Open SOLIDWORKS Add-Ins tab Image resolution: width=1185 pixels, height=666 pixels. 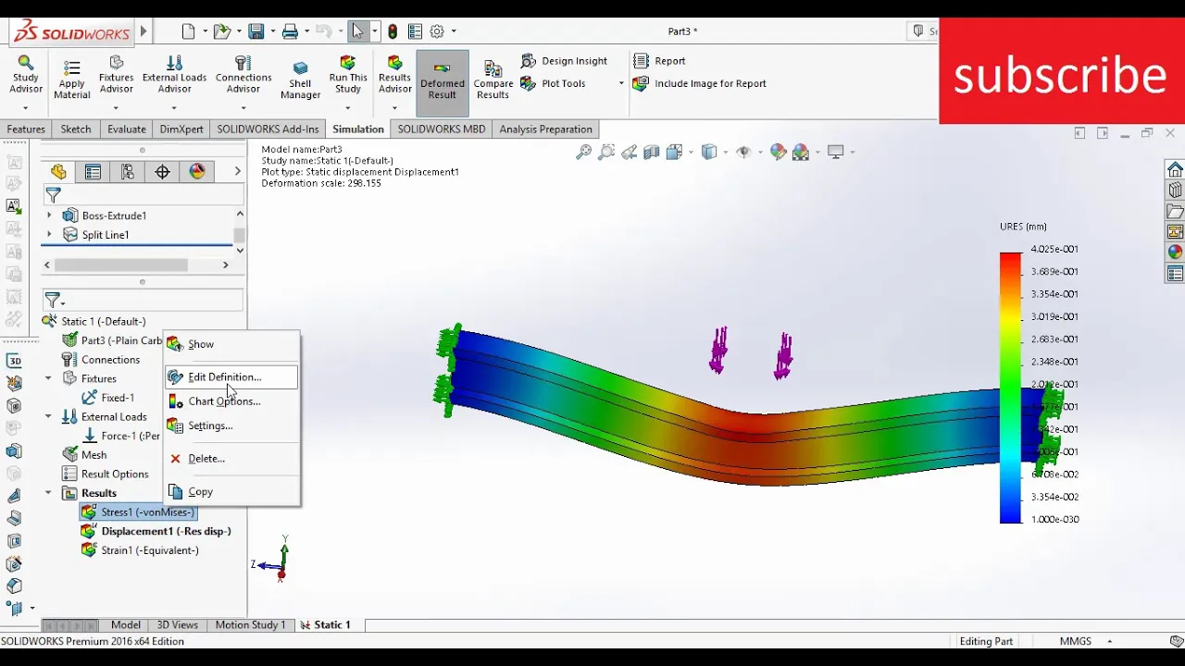pyautogui.click(x=268, y=129)
